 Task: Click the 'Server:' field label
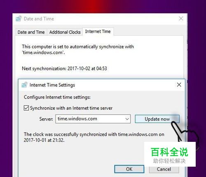click(x=46, y=119)
